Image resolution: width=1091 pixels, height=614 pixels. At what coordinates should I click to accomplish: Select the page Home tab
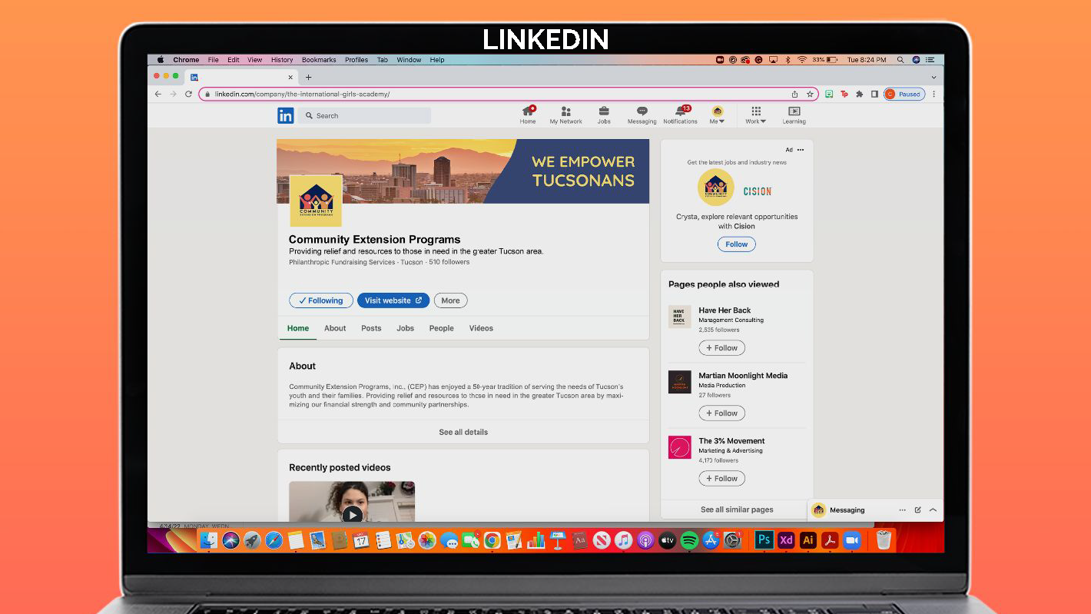coord(298,328)
